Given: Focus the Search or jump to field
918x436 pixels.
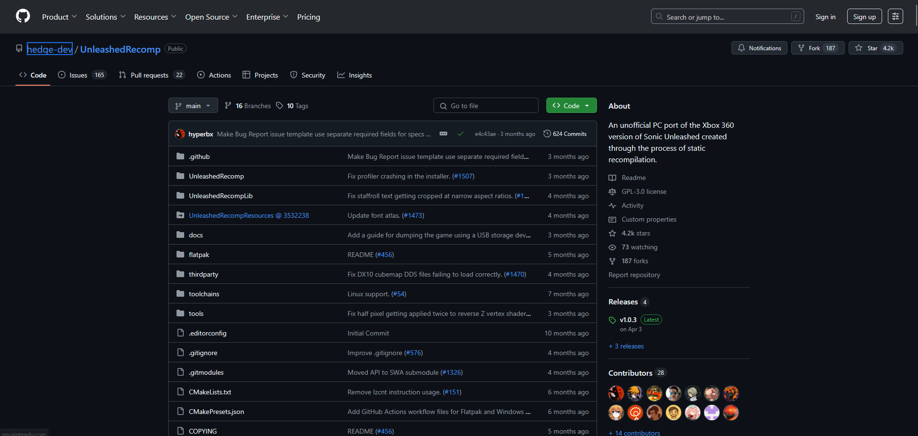Looking at the screenshot, I should coord(727,16).
